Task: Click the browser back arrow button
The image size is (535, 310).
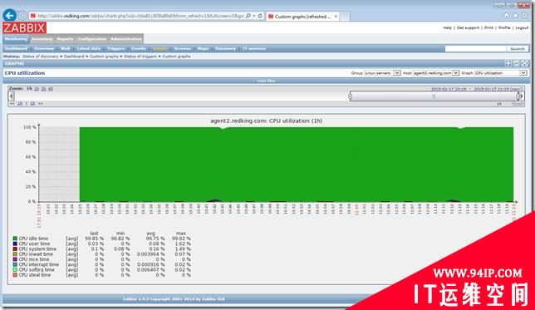Action: [10, 15]
